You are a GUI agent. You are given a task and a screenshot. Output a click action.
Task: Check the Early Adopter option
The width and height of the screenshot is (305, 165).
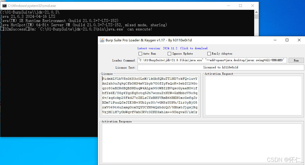click(x=209, y=53)
